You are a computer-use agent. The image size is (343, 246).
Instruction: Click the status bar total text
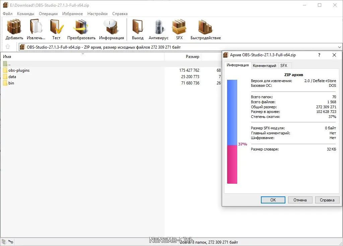click(x=209, y=242)
